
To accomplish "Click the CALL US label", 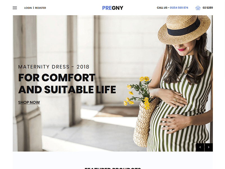I will point(162,8).
